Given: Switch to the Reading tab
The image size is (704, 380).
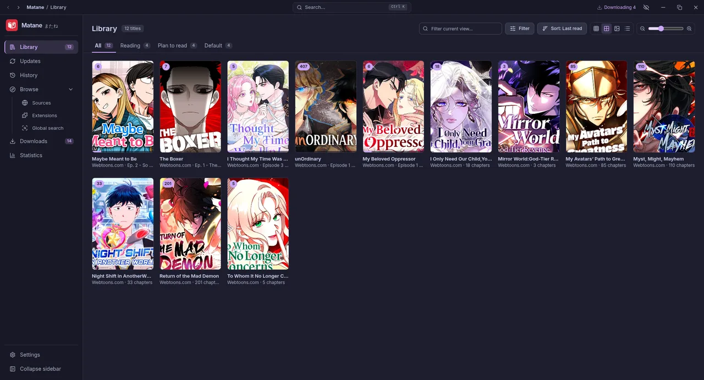Looking at the screenshot, I should pos(135,46).
